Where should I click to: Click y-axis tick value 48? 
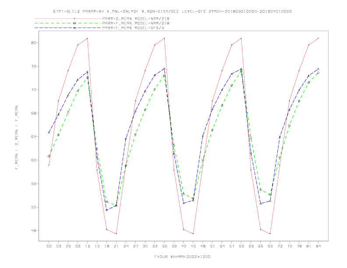click(x=33, y=231)
